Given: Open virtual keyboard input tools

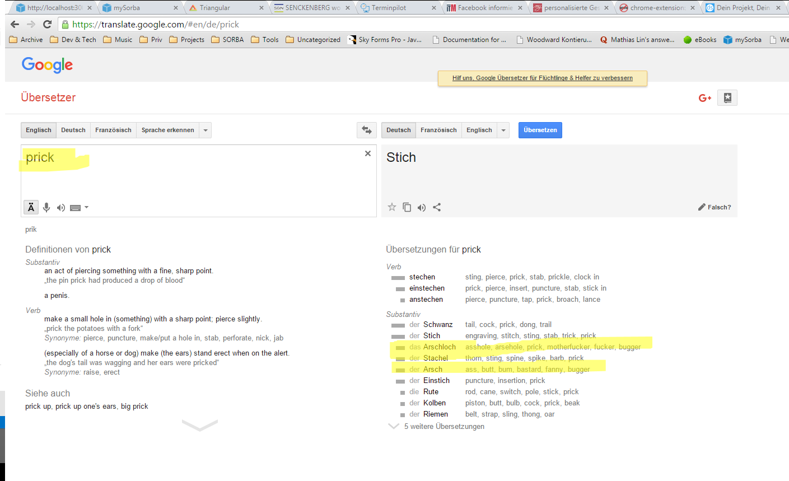Looking at the screenshot, I should point(75,208).
